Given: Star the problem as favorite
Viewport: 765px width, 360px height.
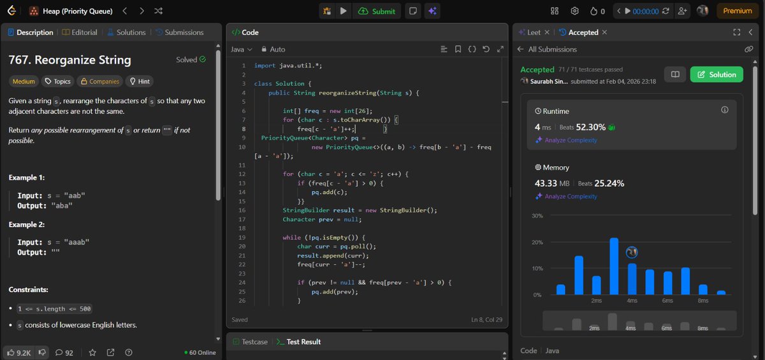Looking at the screenshot, I should 92,352.
